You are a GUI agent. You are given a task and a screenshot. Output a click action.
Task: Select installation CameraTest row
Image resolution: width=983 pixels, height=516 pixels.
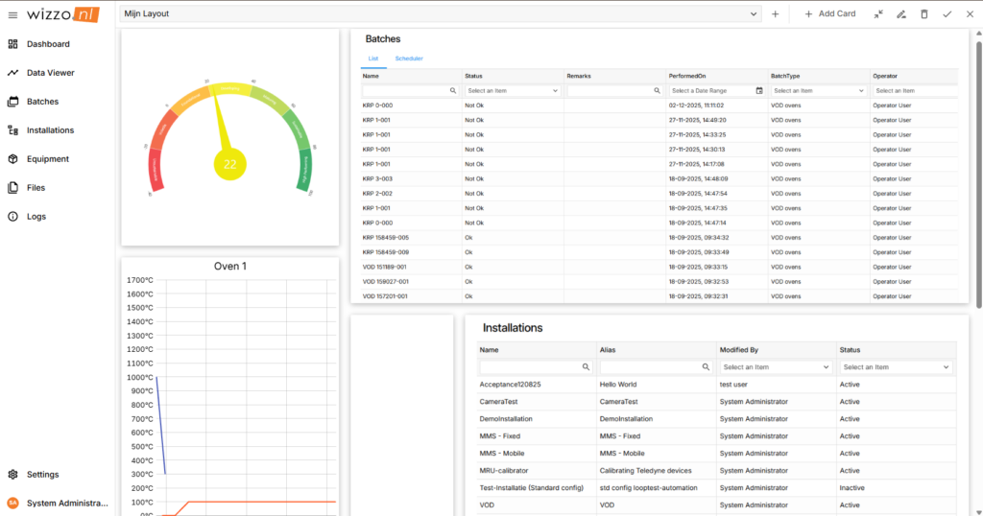[x=716, y=402]
